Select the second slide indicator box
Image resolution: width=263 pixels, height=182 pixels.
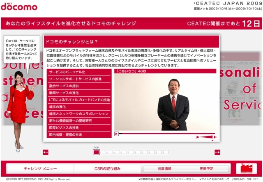[x=103, y=152]
